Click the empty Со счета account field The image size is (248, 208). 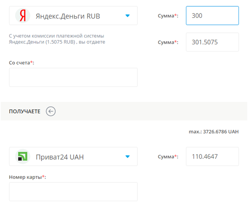pyautogui.click(x=73, y=77)
